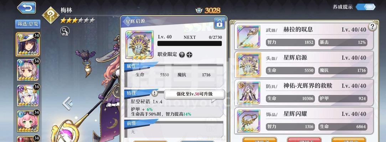Tap the exclamation mark icon beside 特技
Image resolution: width=386 pixels, height=142 pixels.
(155, 93)
